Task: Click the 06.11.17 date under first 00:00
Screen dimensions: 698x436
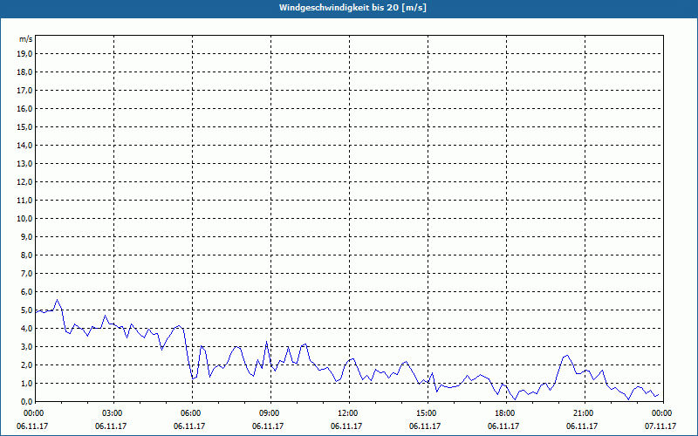Action: point(32,426)
